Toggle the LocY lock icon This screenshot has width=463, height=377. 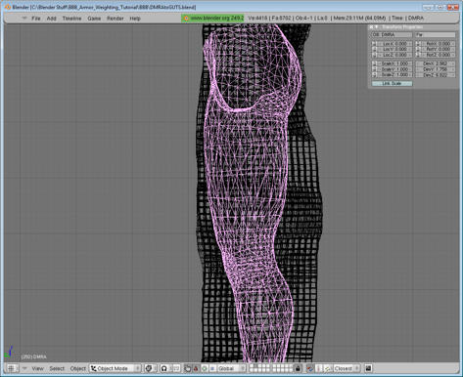(x=374, y=49)
